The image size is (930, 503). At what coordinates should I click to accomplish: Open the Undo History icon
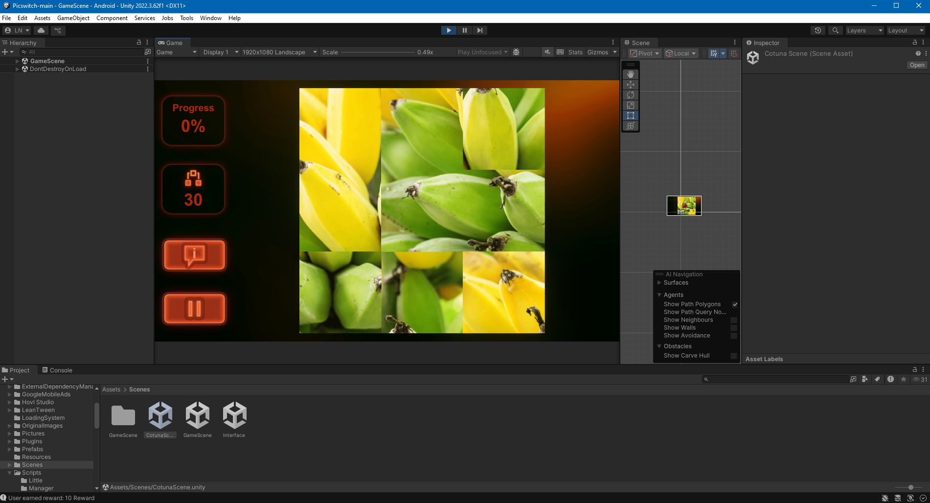click(817, 30)
